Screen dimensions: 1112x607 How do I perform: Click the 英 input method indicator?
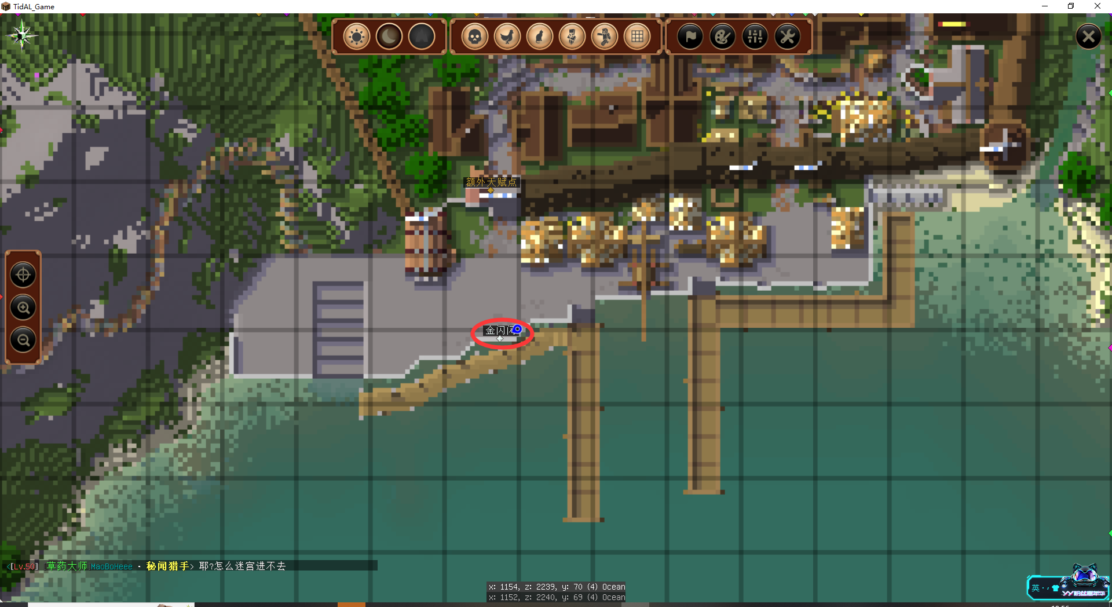click(1036, 588)
